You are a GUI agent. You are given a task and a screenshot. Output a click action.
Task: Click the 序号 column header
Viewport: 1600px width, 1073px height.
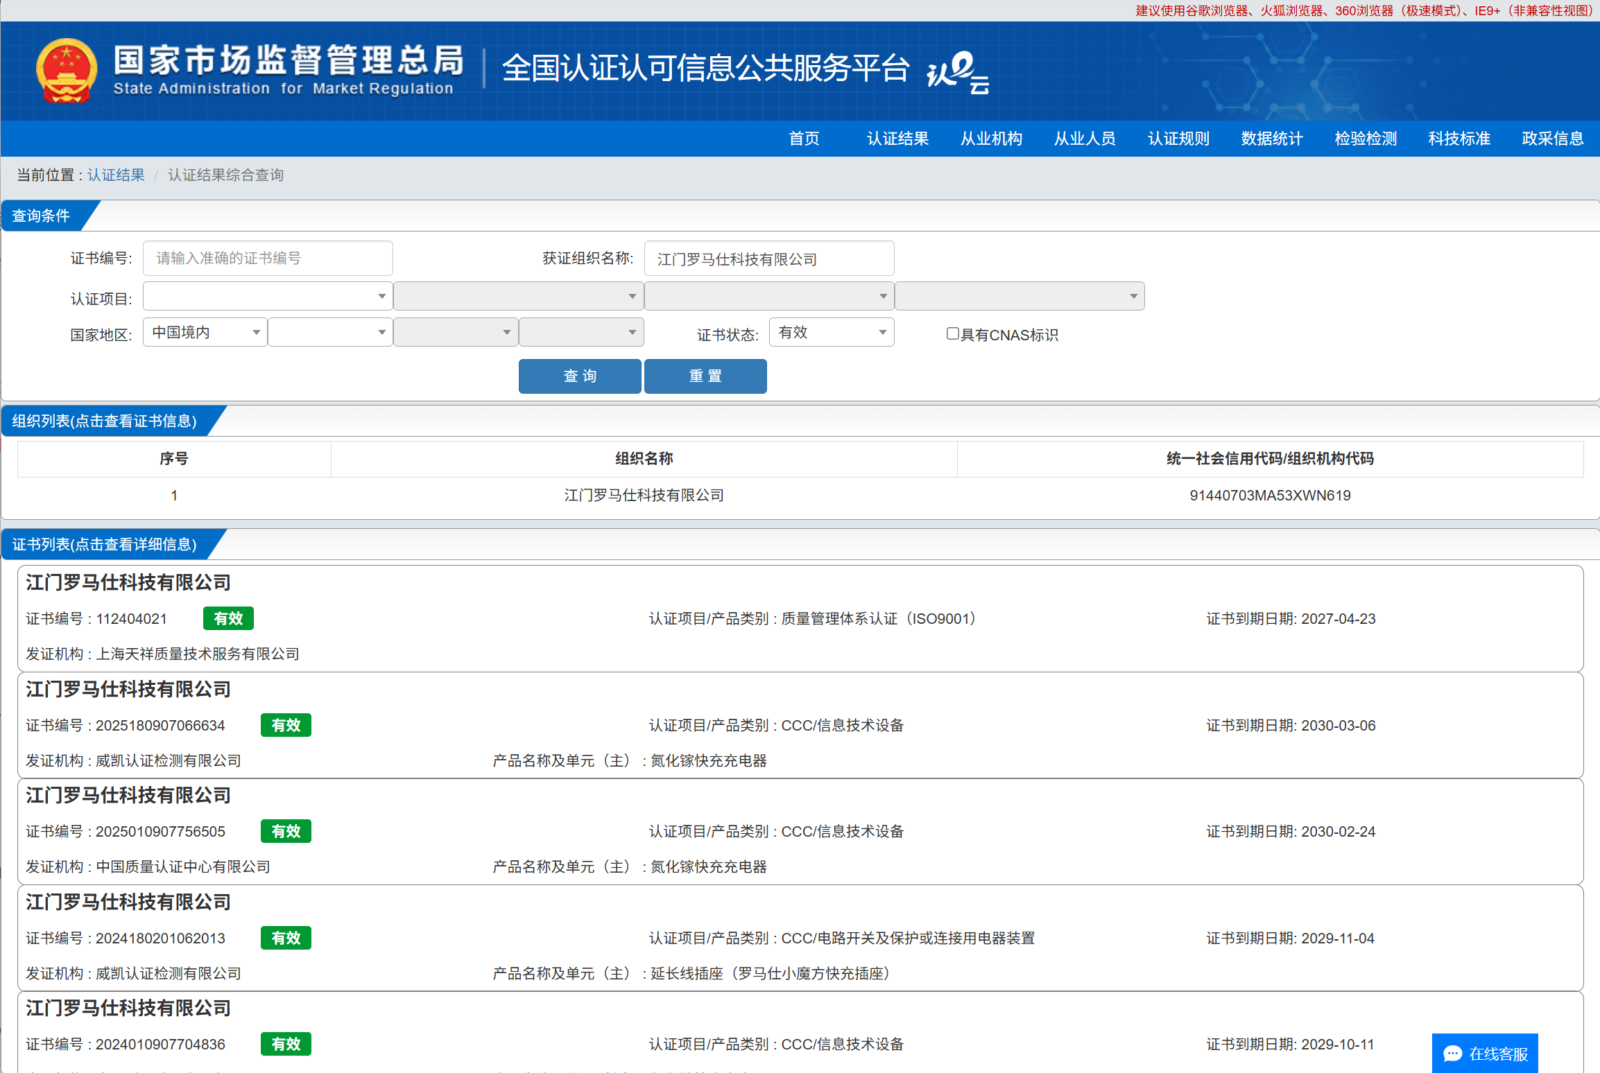click(173, 458)
